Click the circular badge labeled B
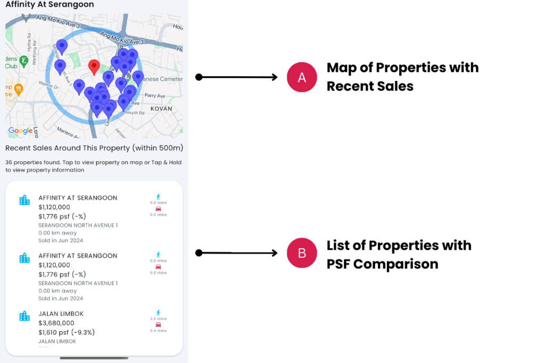This screenshot has height=363, width=545. 302,253
